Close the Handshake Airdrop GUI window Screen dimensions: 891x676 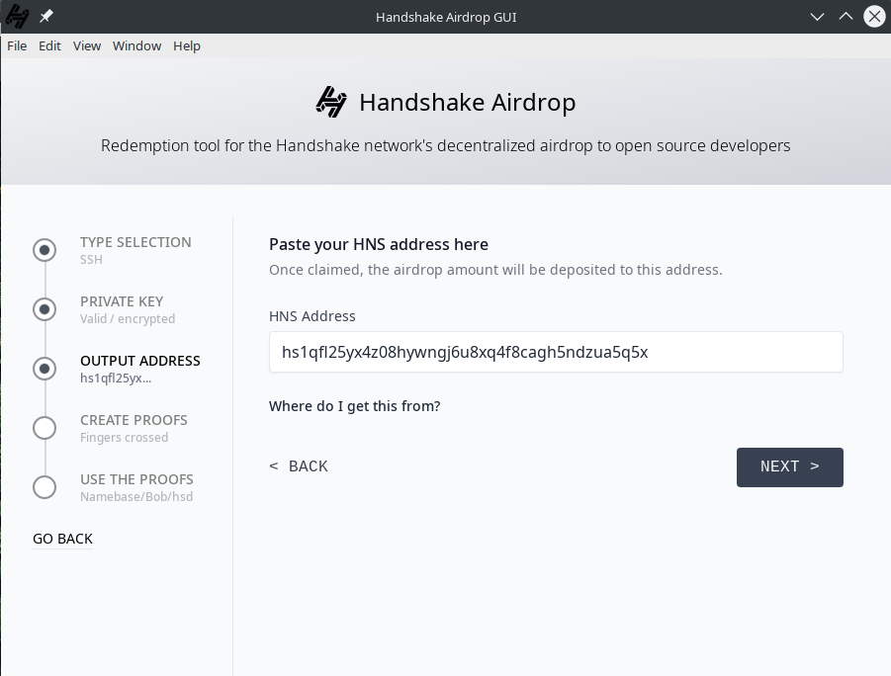click(875, 17)
